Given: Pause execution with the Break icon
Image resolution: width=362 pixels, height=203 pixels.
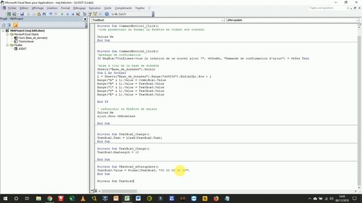Looking at the screenshot, I should point(67,14).
